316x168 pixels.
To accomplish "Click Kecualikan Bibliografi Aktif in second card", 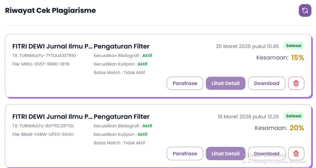I will pos(123,126).
